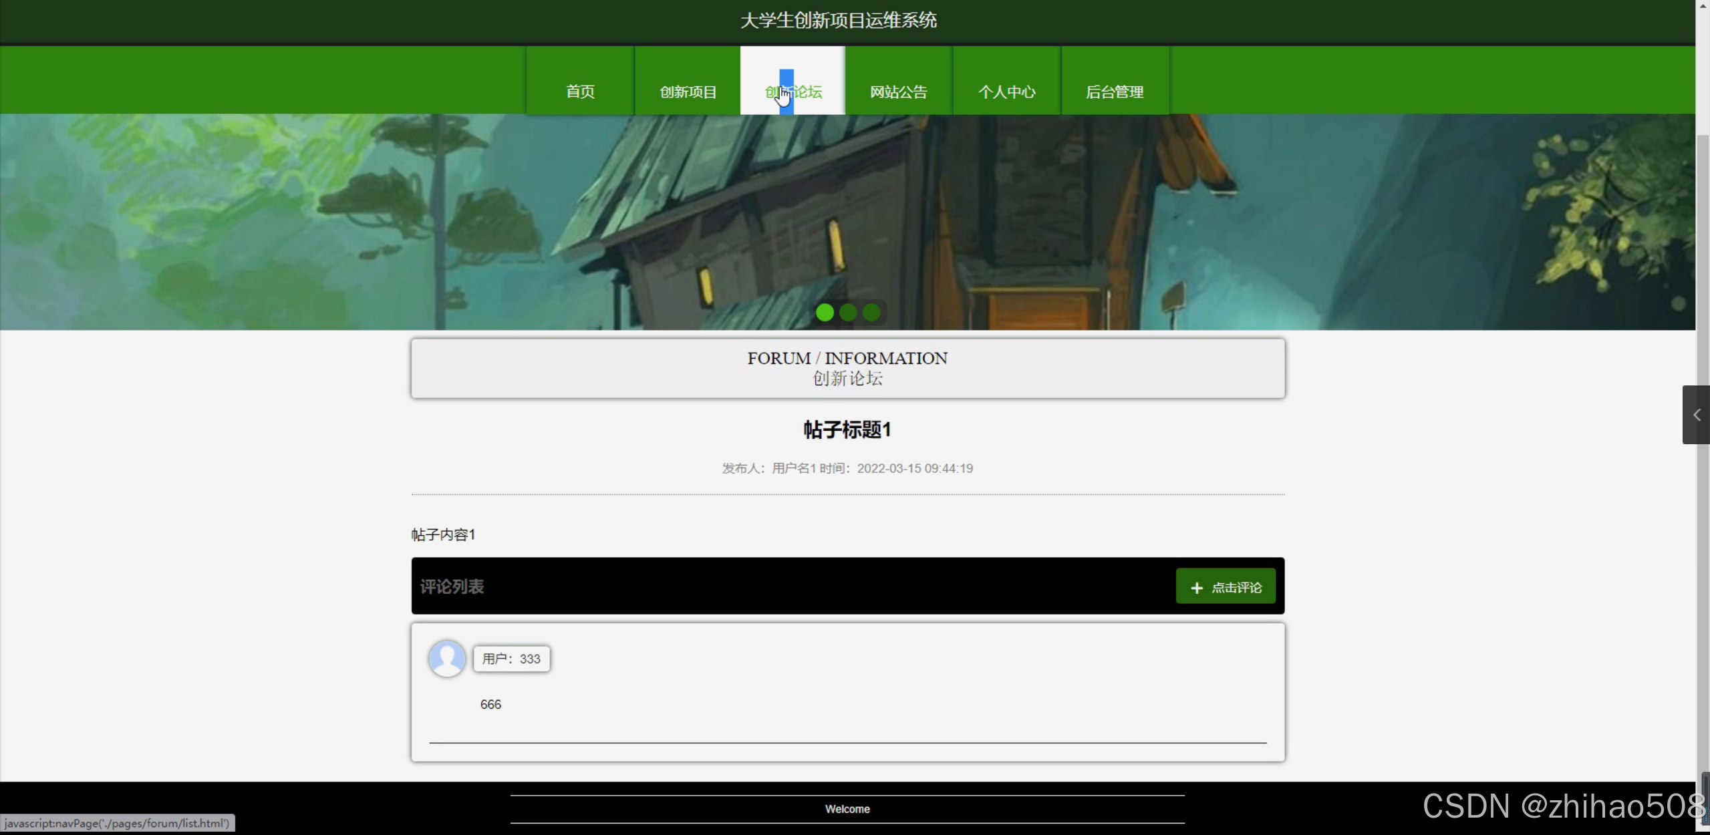This screenshot has width=1710, height=835.
Task: Switch to the second carousel slide dot
Action: pos(848,313)
